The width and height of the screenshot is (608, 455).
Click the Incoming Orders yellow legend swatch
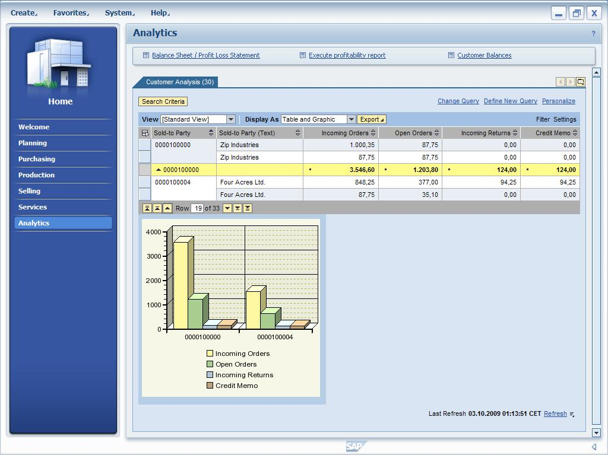[210, 354]
